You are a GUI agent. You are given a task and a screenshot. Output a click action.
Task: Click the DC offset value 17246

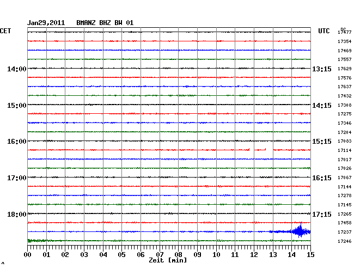point(345,241)
